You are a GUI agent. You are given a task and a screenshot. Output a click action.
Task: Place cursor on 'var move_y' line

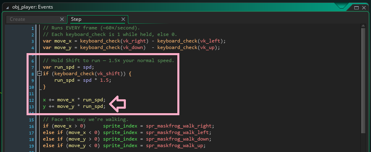[x=132, y=47]
